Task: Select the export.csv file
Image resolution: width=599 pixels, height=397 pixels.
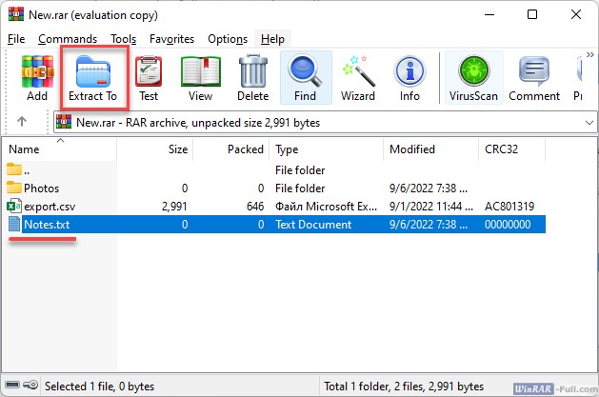Action: 48,206
